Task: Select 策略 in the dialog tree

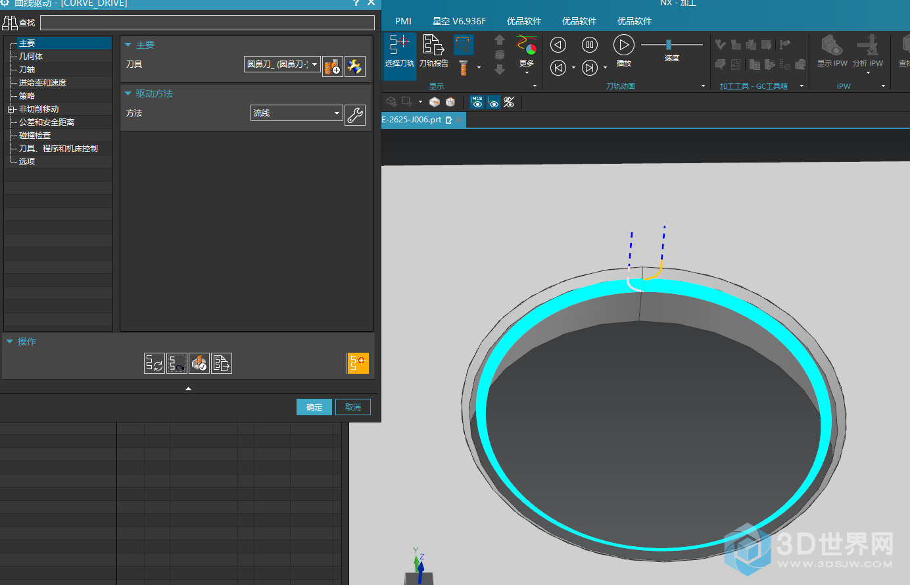Action: (x=27, y=96)
